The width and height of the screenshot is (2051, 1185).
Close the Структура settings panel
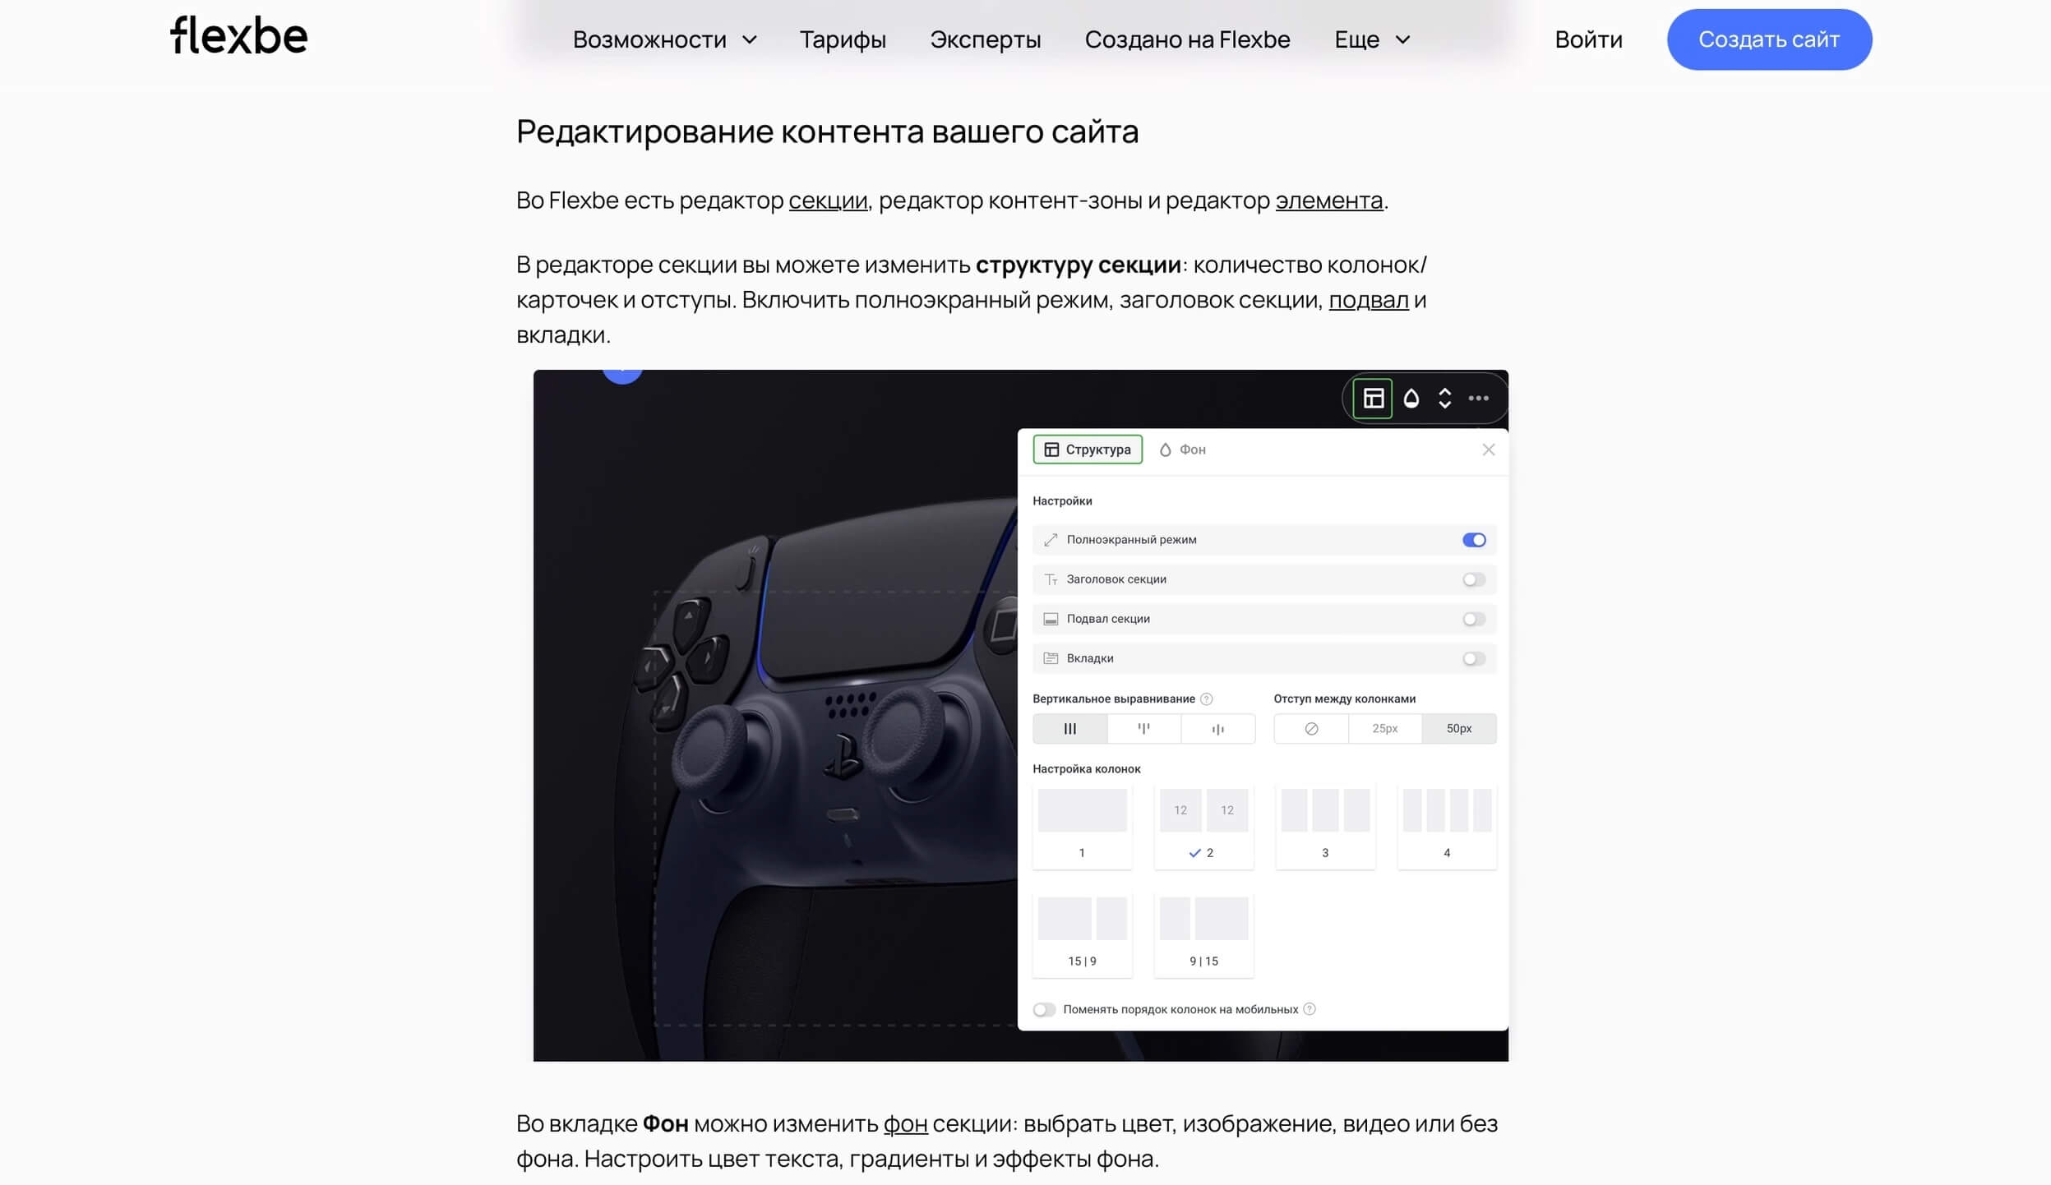(x=1489, y=450)
